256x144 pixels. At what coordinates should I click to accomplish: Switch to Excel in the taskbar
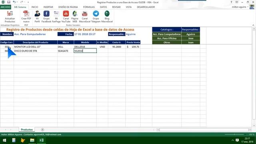(x=41, y=140)
